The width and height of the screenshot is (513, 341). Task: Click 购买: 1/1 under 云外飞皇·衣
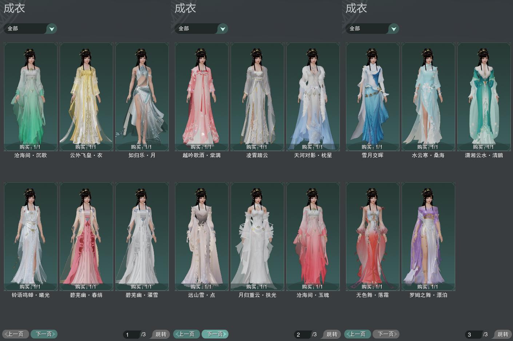click(x=86, y=147)
